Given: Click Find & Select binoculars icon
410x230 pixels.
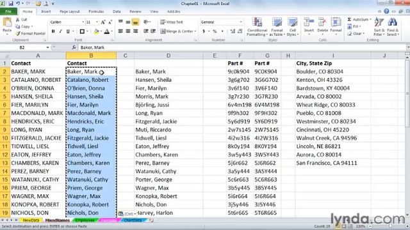Looking at the screenshot, I should 392,22.
